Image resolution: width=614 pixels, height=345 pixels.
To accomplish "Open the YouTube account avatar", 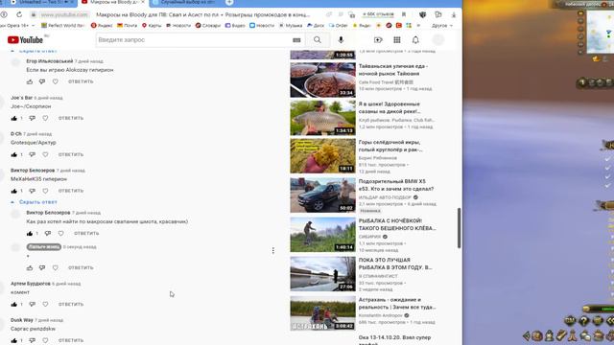I will (x=438, y=40).
